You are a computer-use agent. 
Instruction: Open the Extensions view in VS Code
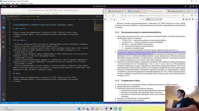click(3, 37)
